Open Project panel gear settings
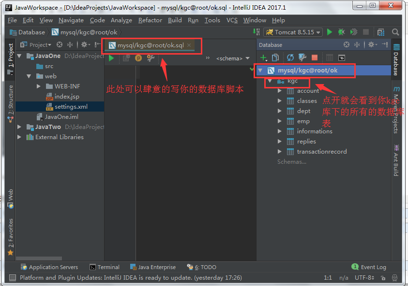Viewport: 408px width, 286px height. pyautogui.click(x=85, y=44)
